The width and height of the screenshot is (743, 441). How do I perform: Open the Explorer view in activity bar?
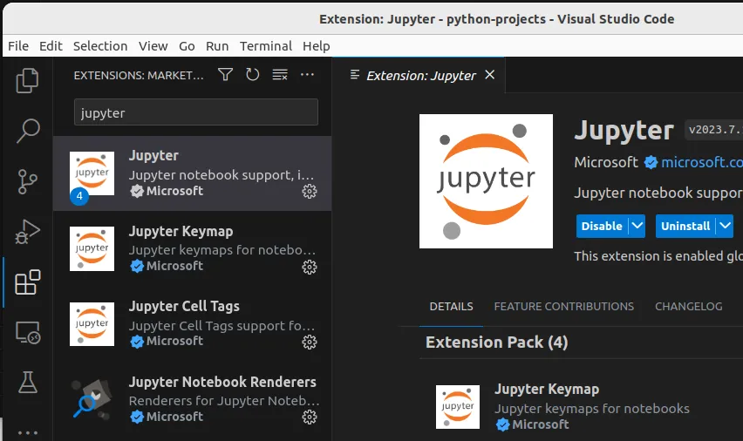(28, 80)
